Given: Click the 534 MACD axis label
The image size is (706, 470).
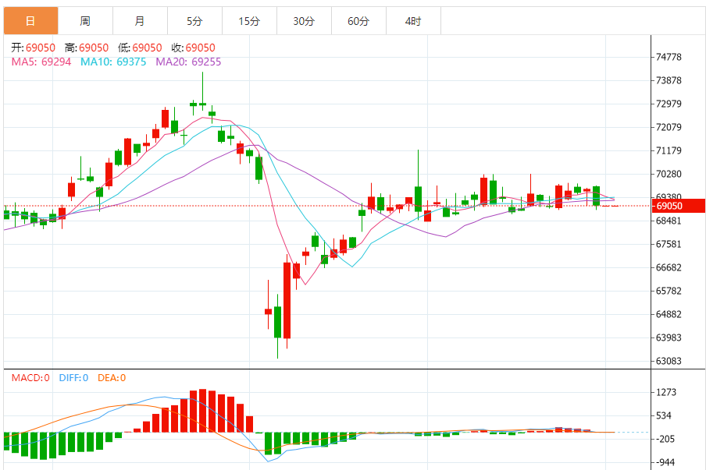Looking at the screenshot, I should click(664, 415).
